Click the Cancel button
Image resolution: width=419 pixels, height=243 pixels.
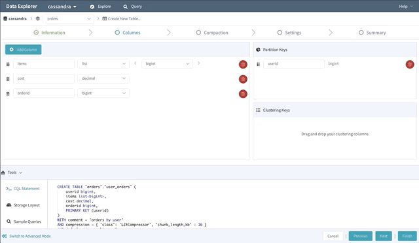point(333,236)
